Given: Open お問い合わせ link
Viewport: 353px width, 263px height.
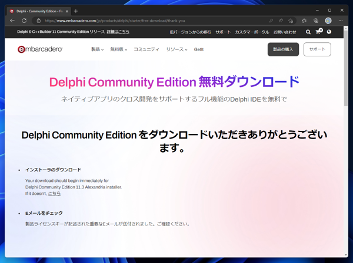Looking at the screenshot, I should point(285,32).
